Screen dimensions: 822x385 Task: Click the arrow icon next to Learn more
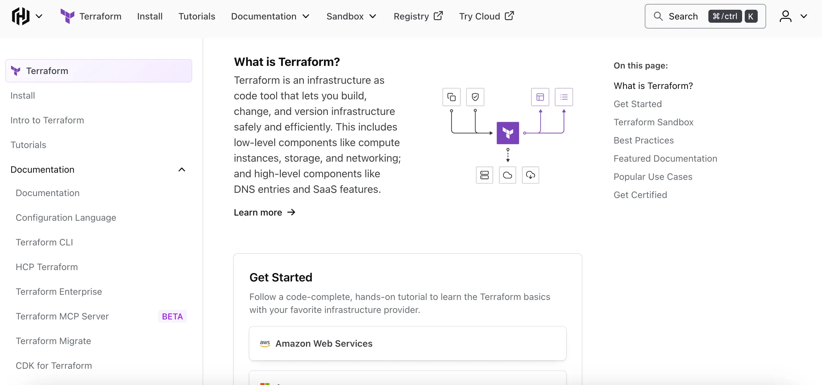291,212
